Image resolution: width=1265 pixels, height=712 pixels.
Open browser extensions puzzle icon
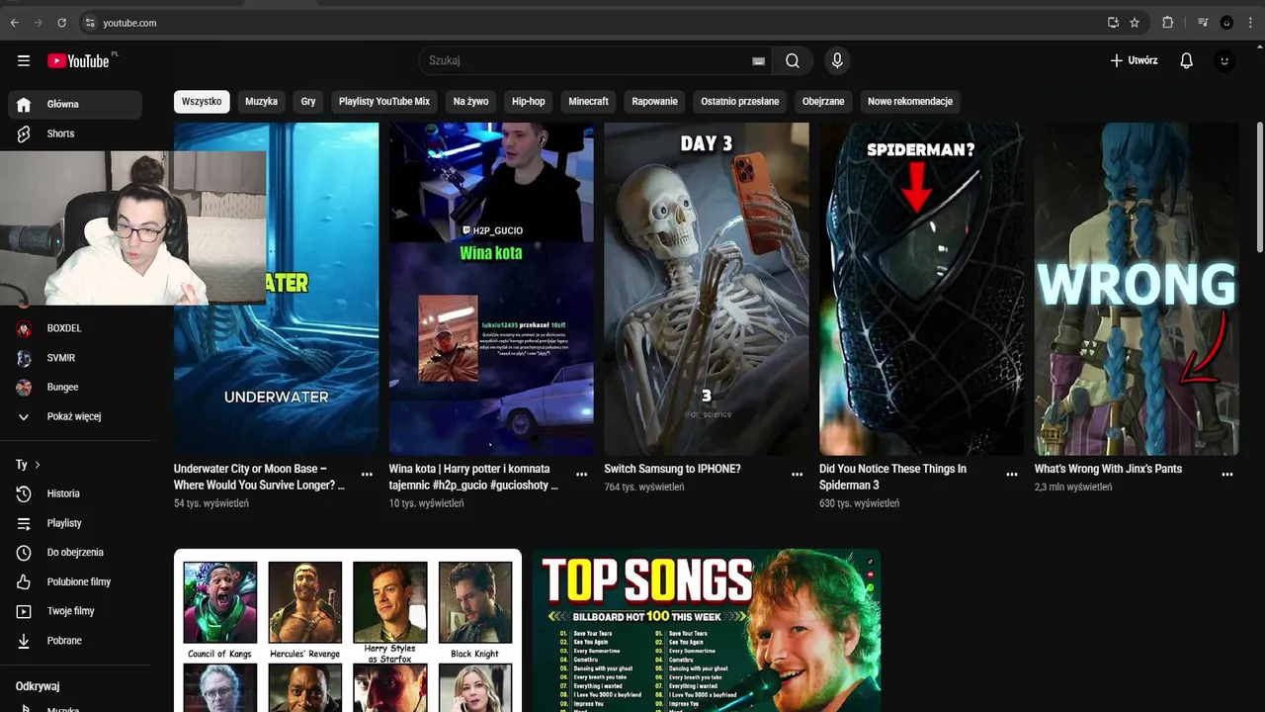(1167, 22)
